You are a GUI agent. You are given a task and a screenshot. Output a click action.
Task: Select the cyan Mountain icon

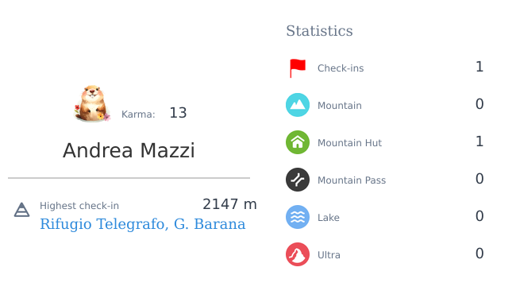tap(298, 105)
